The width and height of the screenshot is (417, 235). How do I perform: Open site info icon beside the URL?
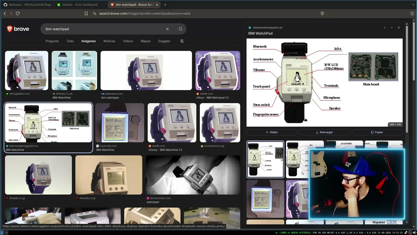click(x=94, y=13)
